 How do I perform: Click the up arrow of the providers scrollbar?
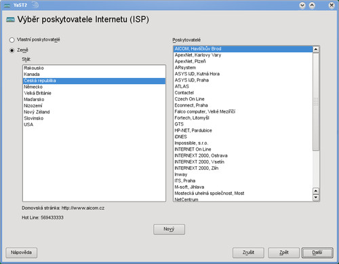(316, 49)
